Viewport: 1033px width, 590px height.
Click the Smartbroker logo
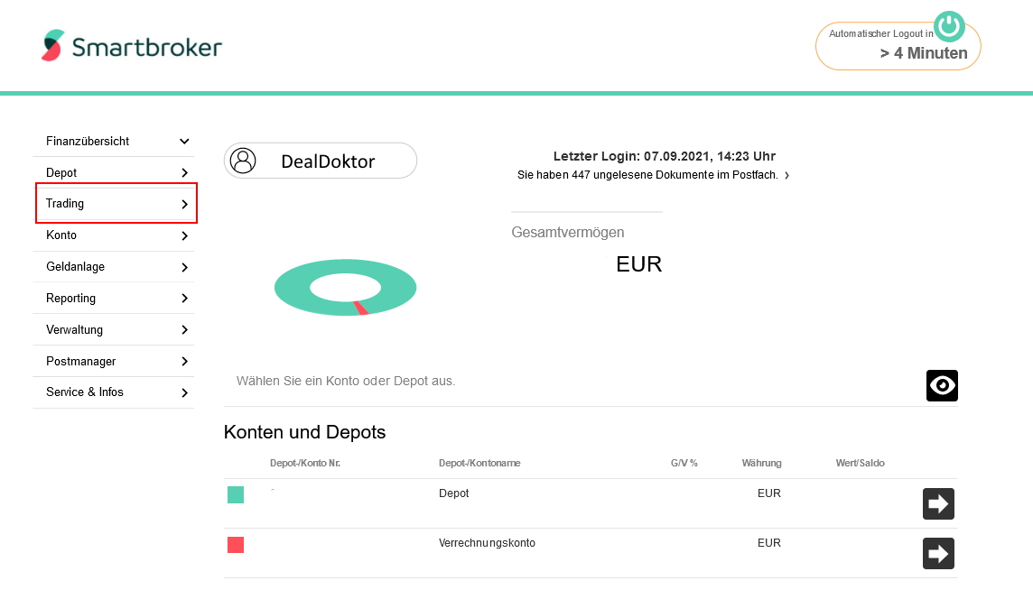[x=131, y=46]
